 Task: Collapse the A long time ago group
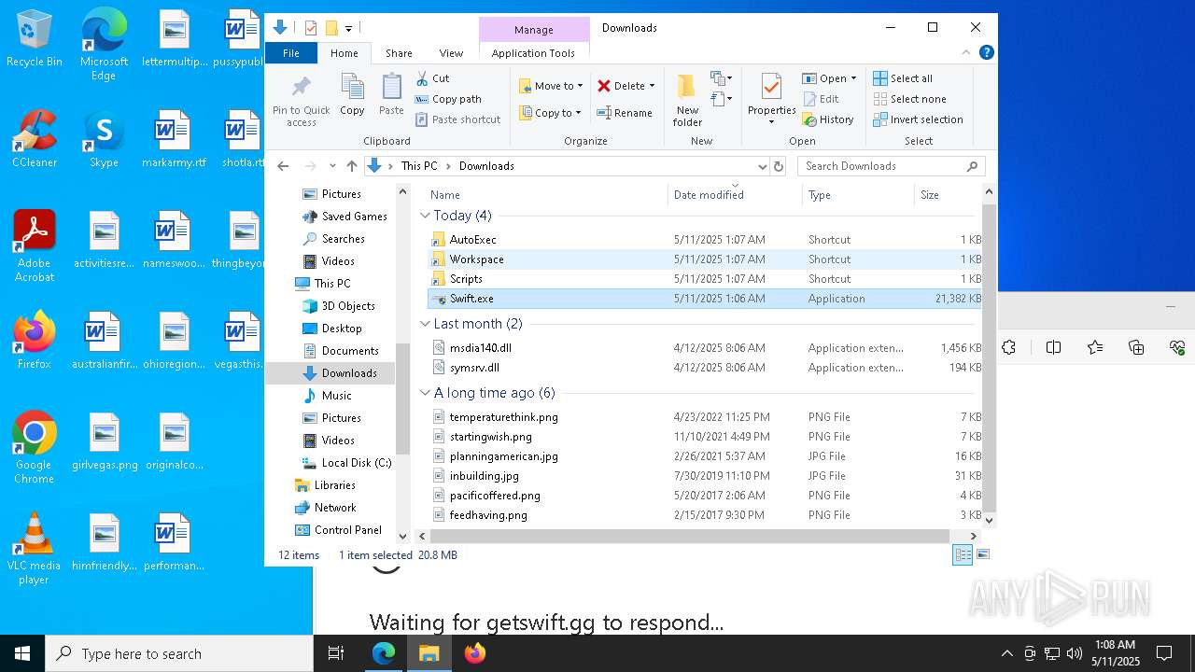coord(425,393)
